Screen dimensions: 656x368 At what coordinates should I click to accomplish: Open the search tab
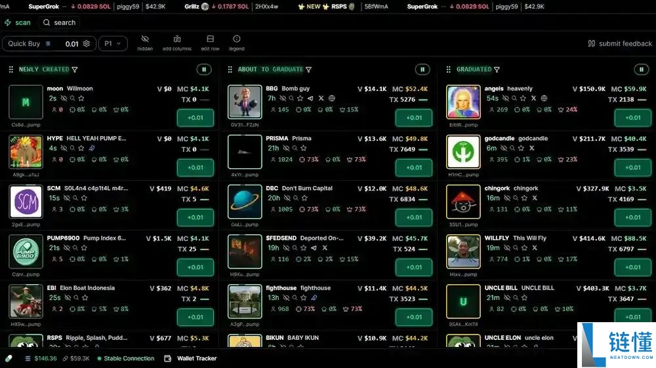(60, 22)
